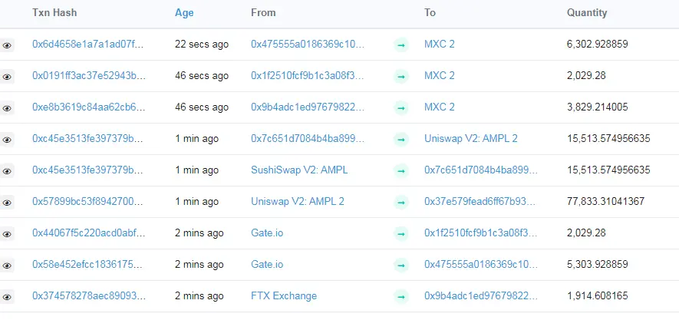Screen dimensions: 679x320
Task: Click the green arrow after FTX Exchange
Action: 401,297
